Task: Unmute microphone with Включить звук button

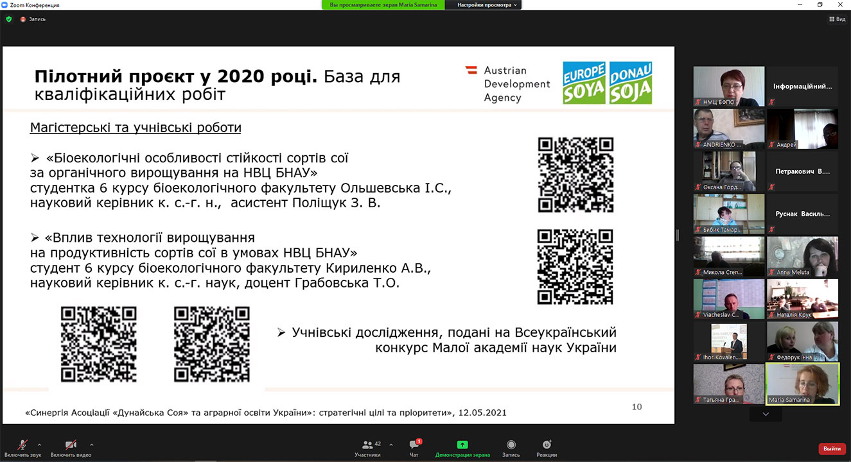Action: (22, 448)
